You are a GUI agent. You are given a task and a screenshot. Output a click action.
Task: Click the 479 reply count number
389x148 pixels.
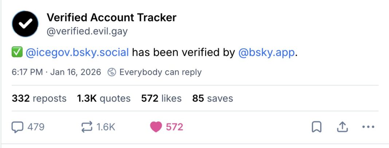coord(36,127)
